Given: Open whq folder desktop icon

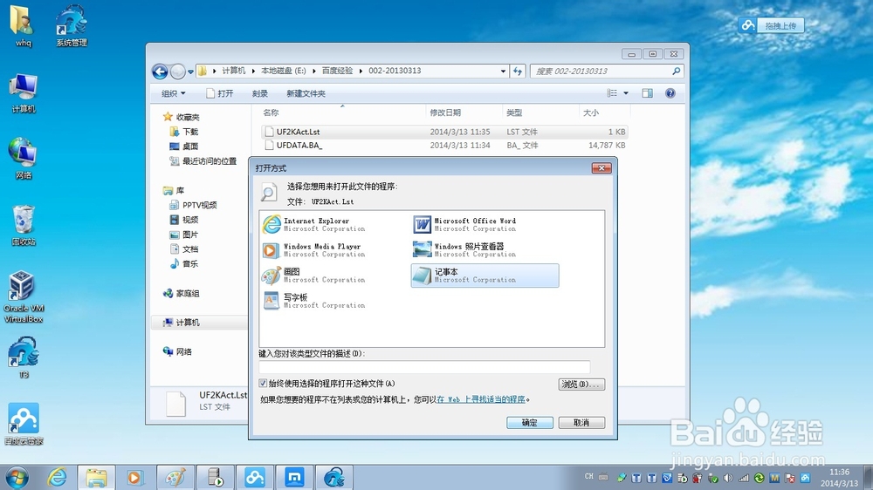Looking at the screenshot, I should [23, 25].
